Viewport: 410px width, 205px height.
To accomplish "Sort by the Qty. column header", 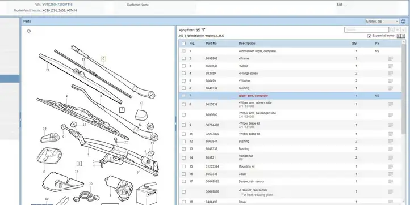I will [x=354, y=44].
